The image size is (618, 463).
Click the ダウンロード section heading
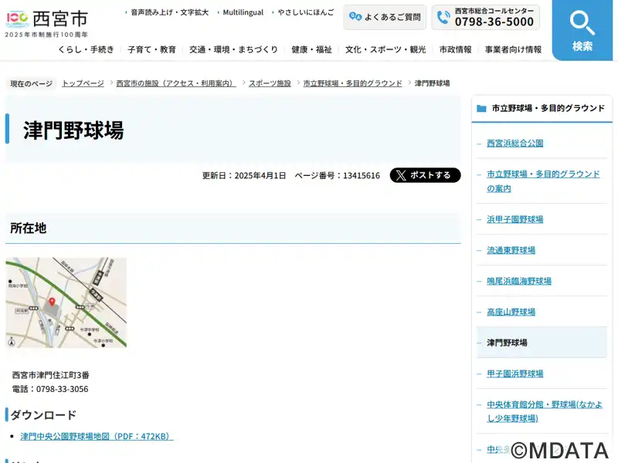[x=43, y=415]
